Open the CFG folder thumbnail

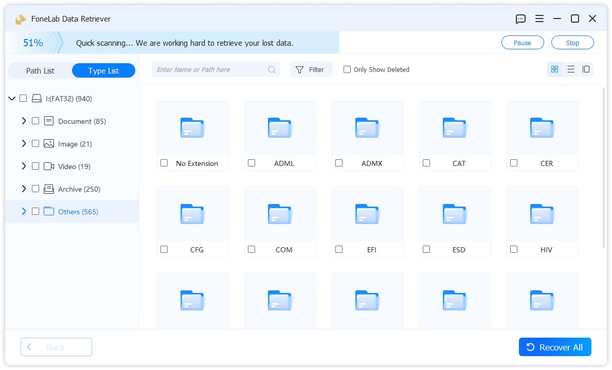(x=192, y=214)
